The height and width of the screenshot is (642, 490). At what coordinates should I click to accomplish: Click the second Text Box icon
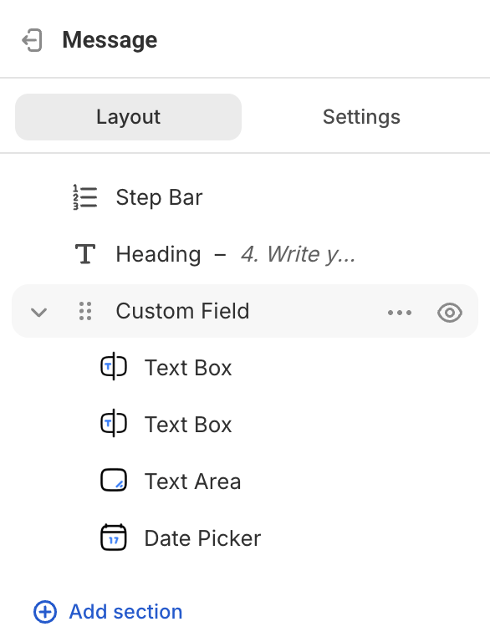click(x=114, y=424)
